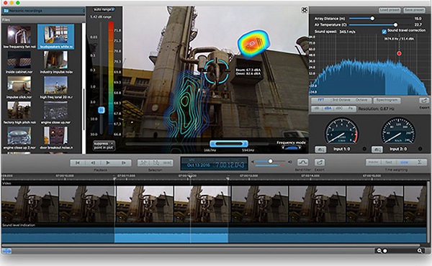The height and width of the screenshot is (266, 432).
Task: Select the loudspeakers white noise recording
Action: click(x=55, y=37)
